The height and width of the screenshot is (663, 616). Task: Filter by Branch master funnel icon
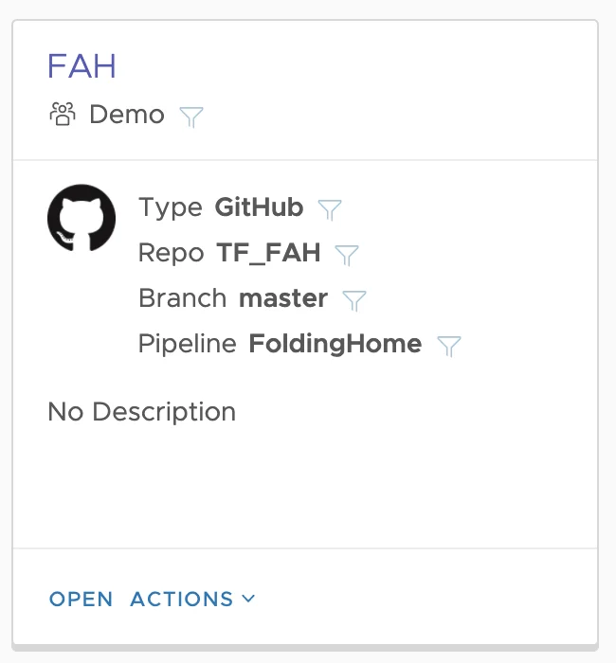(354, 300)
